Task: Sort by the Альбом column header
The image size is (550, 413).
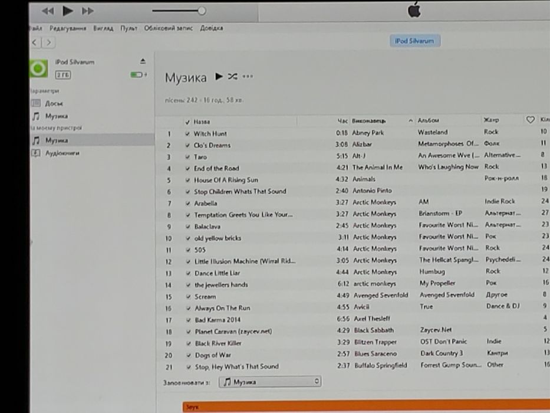Action: [x=428, y=120]
